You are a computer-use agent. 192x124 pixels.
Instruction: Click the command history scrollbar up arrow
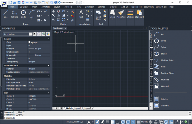pyautogui.click(x=190, y=112)
